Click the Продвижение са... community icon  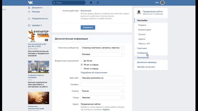[29, 18]
